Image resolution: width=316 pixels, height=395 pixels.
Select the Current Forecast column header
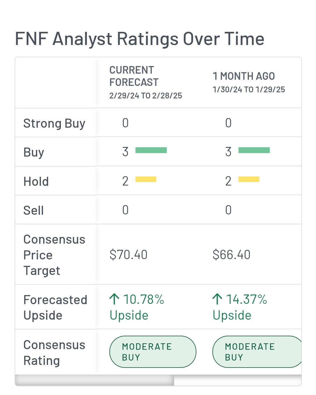click(x=145, y=82)
